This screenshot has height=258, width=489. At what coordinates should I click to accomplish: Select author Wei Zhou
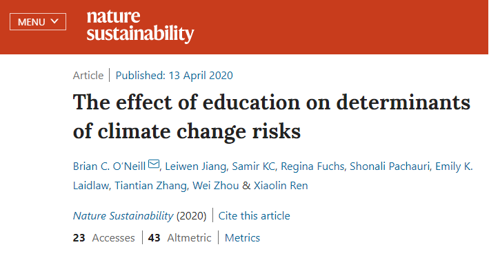click(215, 186)
